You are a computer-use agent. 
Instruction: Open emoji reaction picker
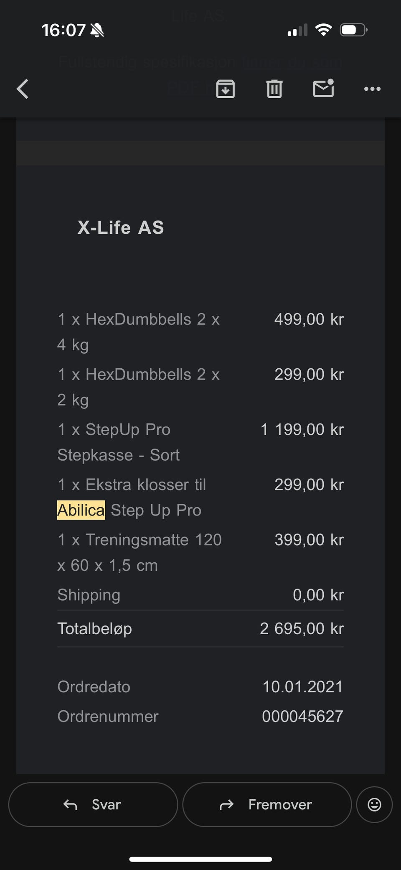(374, 804)
